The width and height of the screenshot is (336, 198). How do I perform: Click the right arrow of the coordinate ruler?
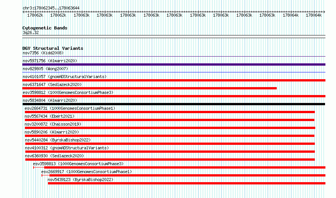click(324, 12)
